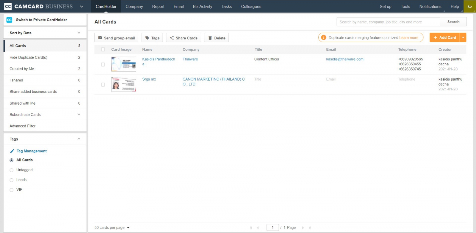Viewport: 476px width, 233px height.
Task: Open the Add Card dropdown arrow
Action: pos(463,37)
